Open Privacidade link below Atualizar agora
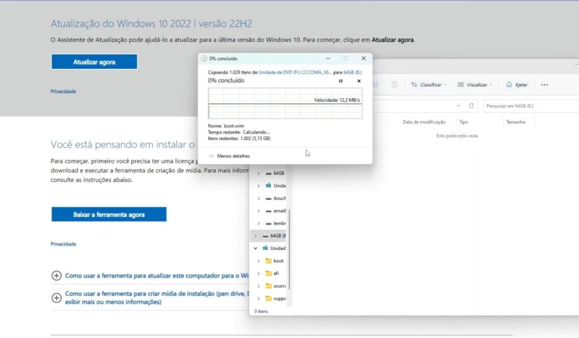 (63, 91)
